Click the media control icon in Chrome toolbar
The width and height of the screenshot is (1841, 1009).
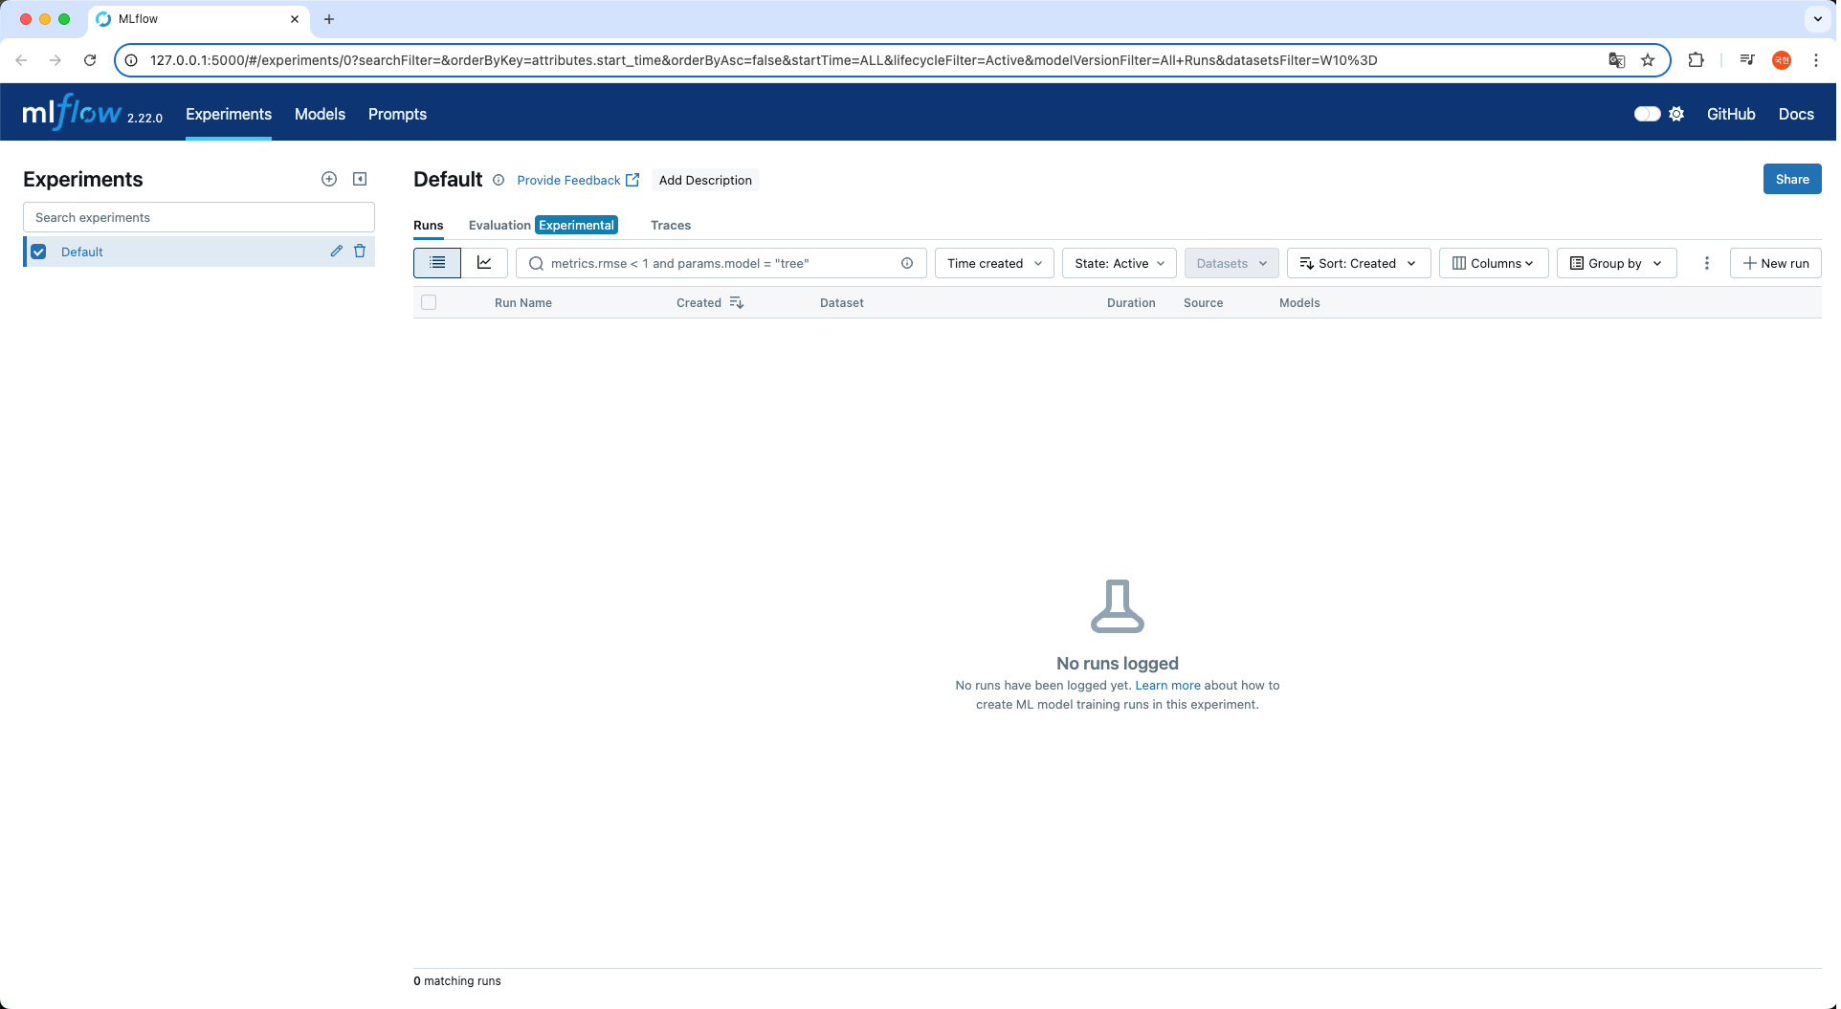tap(1747, 60)
